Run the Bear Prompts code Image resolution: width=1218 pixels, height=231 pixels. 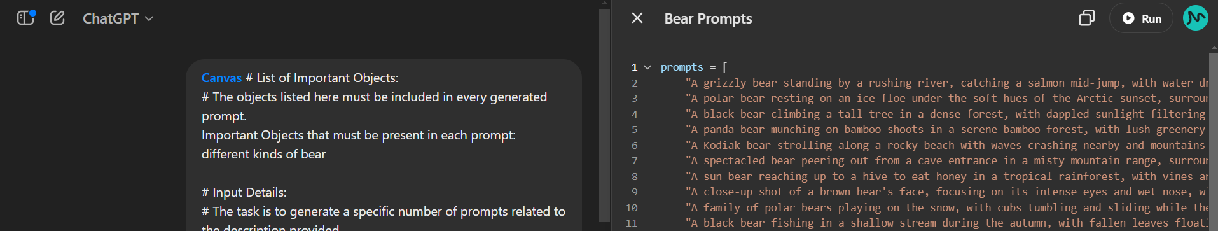coord(1142,18)
